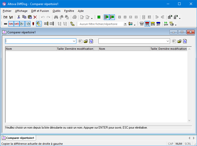
Task: Select the EXT file extension comparison mode
Action: pos(158,24)
